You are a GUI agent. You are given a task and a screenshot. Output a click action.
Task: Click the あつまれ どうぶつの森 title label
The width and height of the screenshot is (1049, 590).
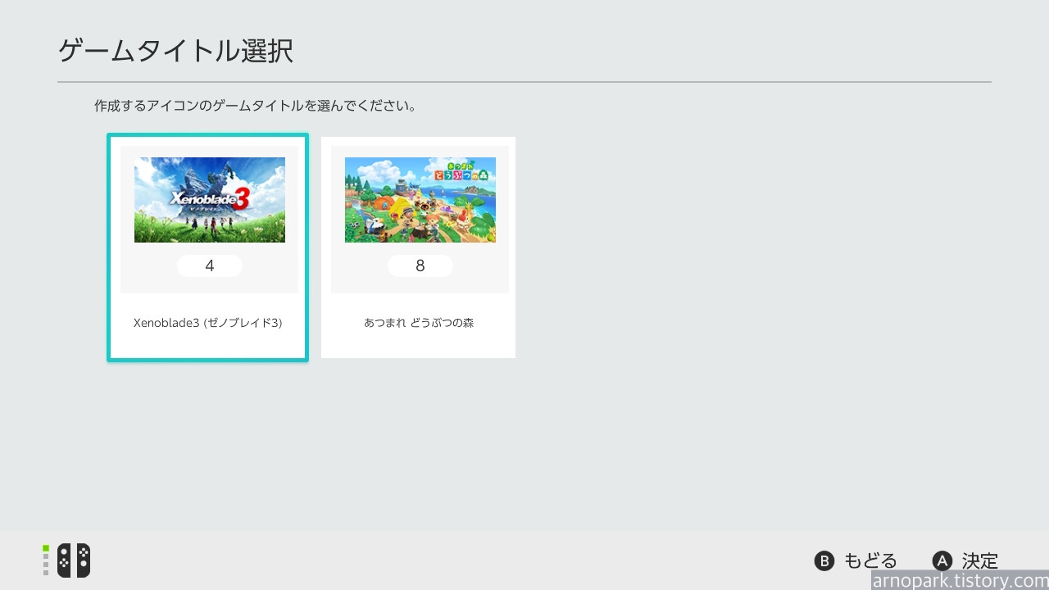click(x=419, y=323)
